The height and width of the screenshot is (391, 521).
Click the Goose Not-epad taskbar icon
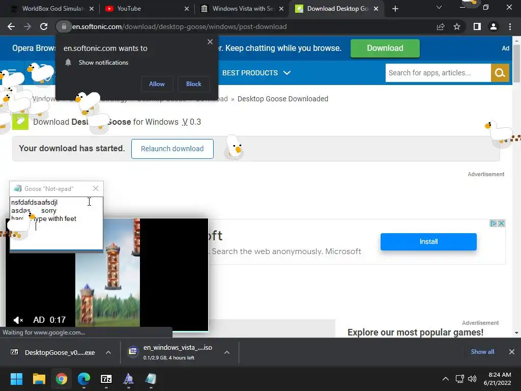[x=151, y=379]
